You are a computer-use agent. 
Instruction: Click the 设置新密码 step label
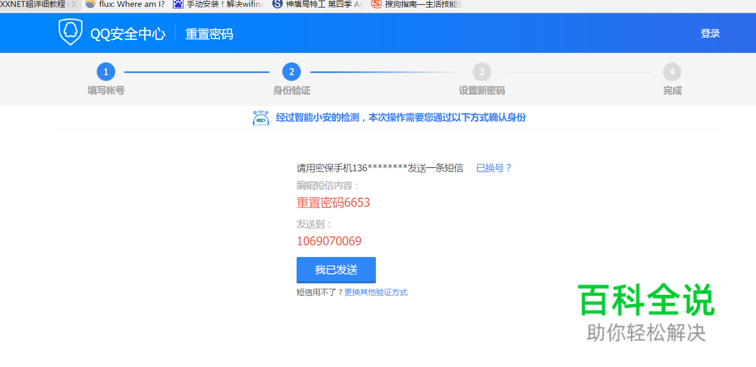click(x=482, y=90)
